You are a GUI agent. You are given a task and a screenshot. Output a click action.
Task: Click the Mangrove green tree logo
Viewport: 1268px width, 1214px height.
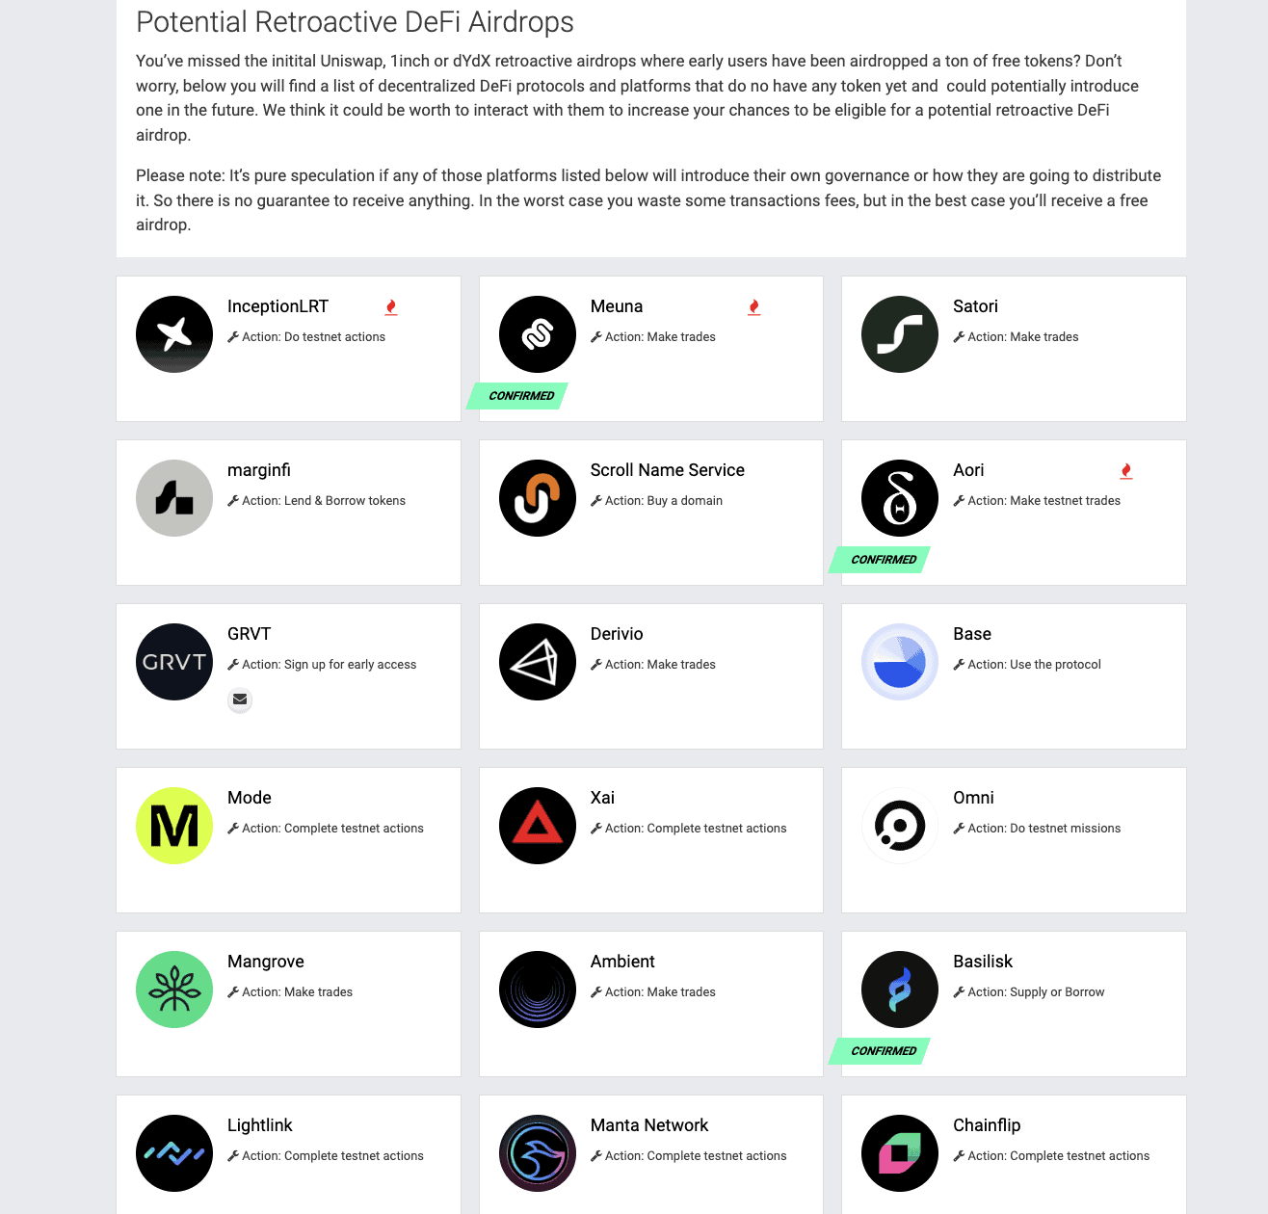coord(174,990)
